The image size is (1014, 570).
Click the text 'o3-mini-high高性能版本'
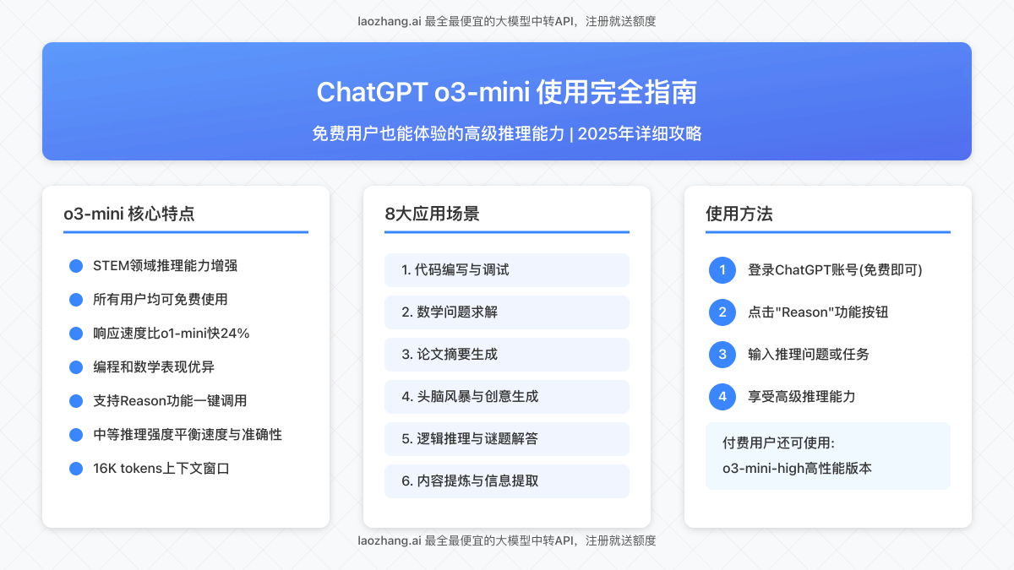click(797, 468)
